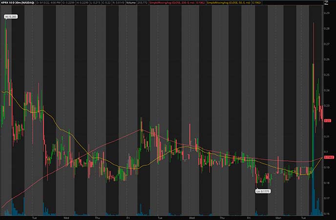Click the leftmost Tue label on time axis
Screen dimensions: 336x220
34,217
